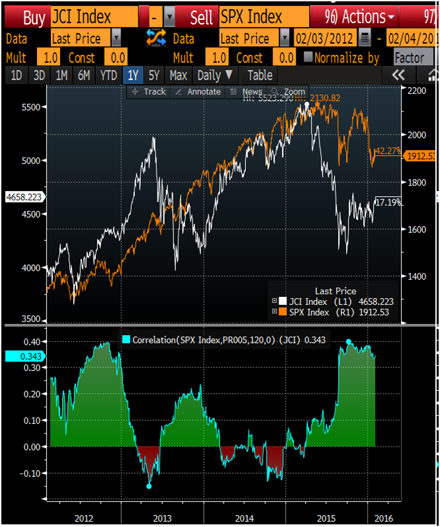
Task: Select the 1M range tab
Action: 62,75
